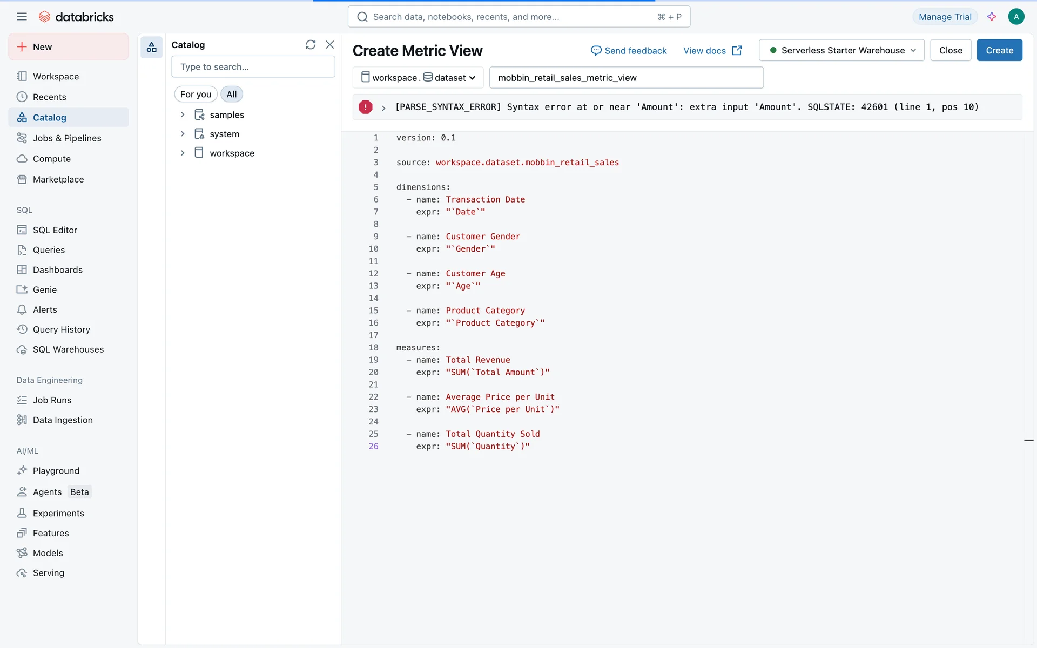Screen dimensions: 1037x648
Task: Click the user avatar icon
Action: pyautogui.click(x=1016, y=17)
